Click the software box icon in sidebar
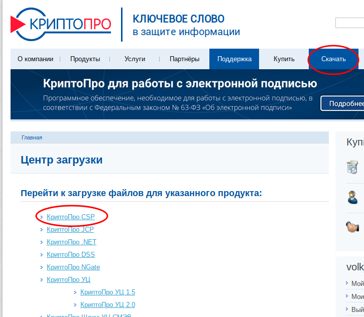 click(352, 167)
